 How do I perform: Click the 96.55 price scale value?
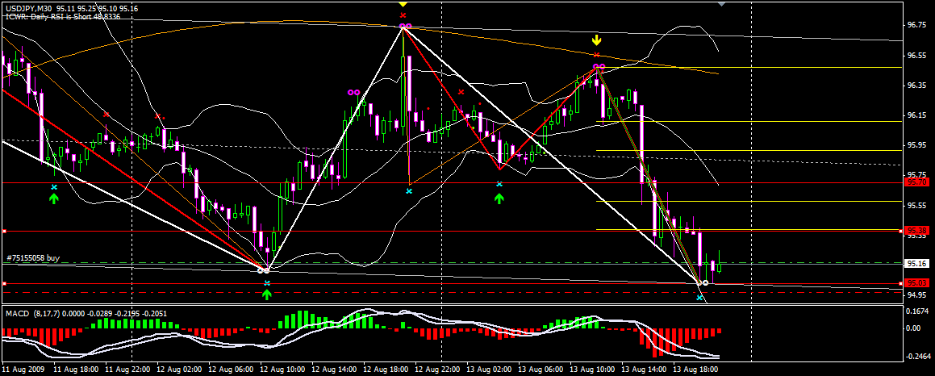(x=916, y=56)
